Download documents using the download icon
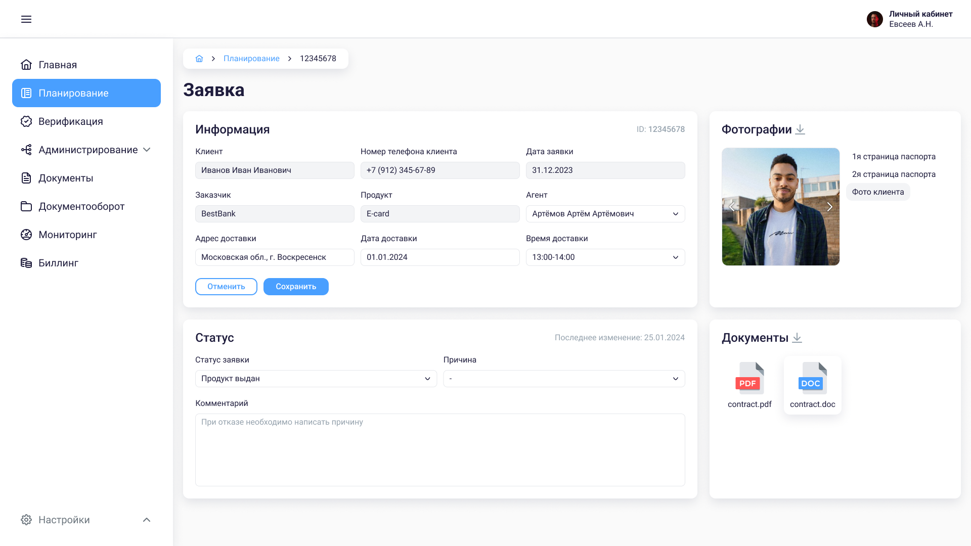 [x=797, y=338]
